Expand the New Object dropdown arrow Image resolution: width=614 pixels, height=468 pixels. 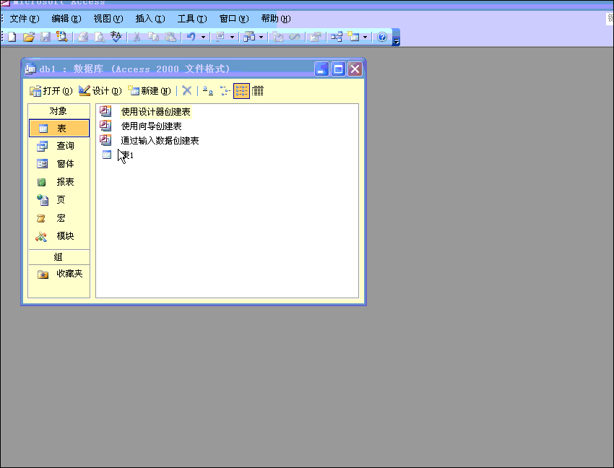coord(365,38)
